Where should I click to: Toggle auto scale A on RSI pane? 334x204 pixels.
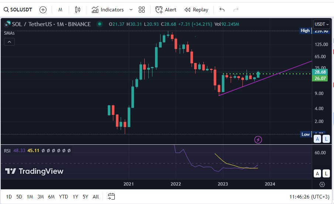pyautogui.click(x=317, y=173)
